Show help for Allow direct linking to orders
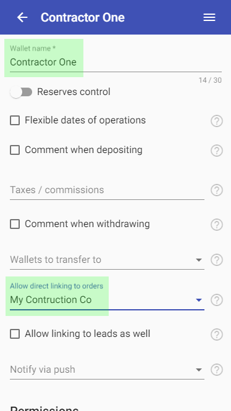The height and width of the screenshot is (411, 231). pos(217,300)
